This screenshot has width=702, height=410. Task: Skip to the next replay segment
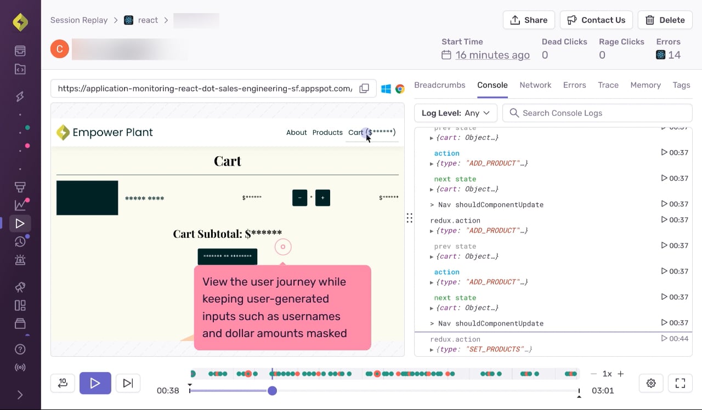click(x=128, y=383)
